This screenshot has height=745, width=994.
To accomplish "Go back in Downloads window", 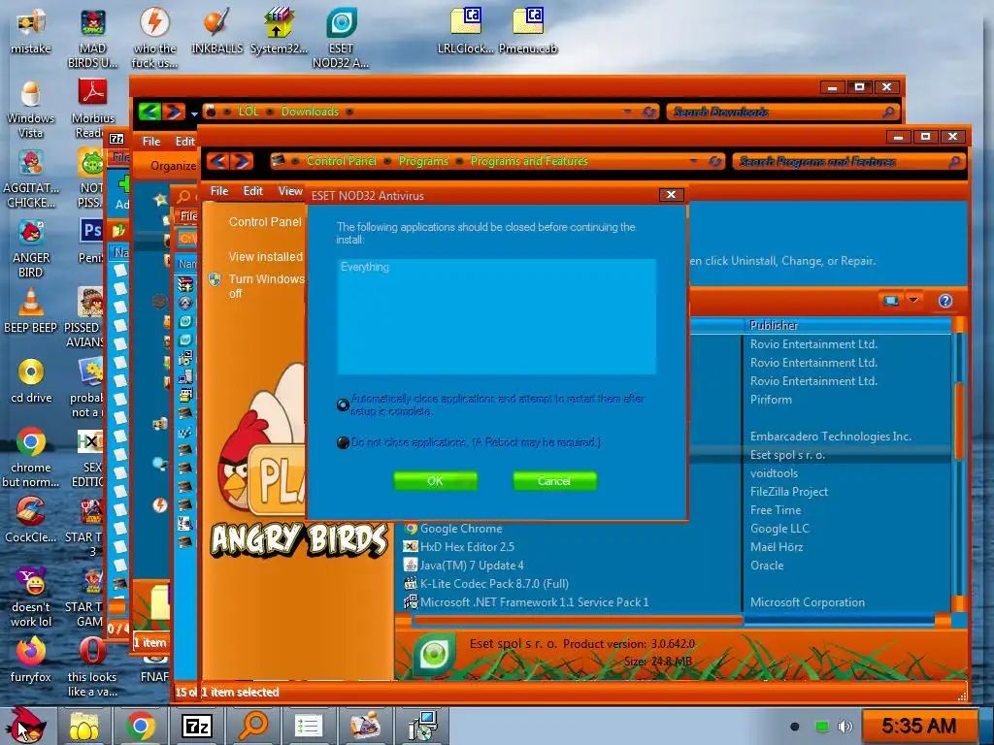I will pos(149,113).
